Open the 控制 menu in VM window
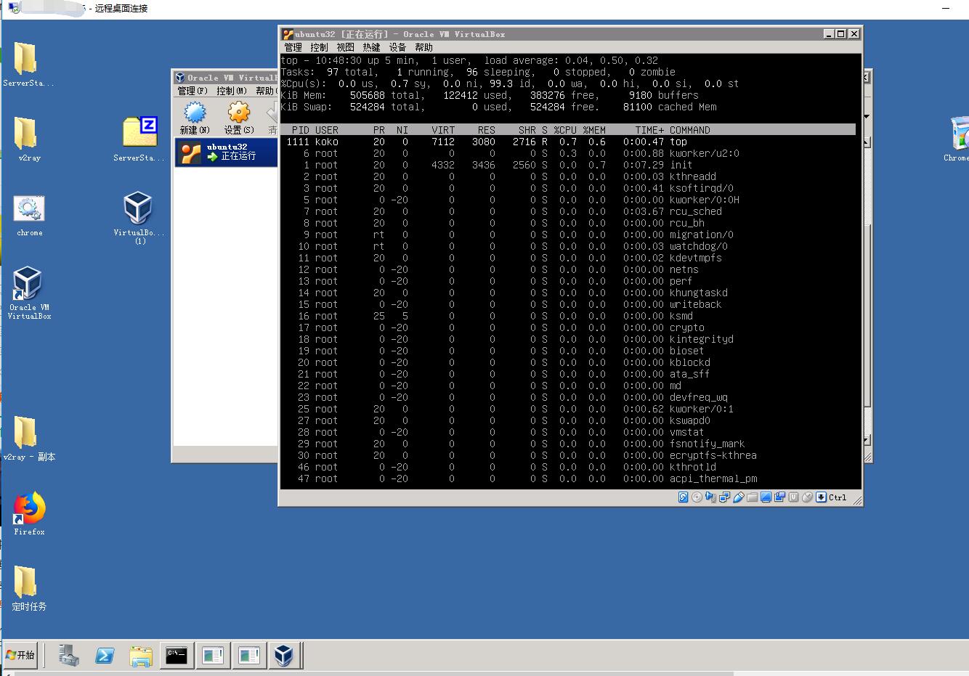Viewport: 969px width, 676px height. click(x=319, y=47)
